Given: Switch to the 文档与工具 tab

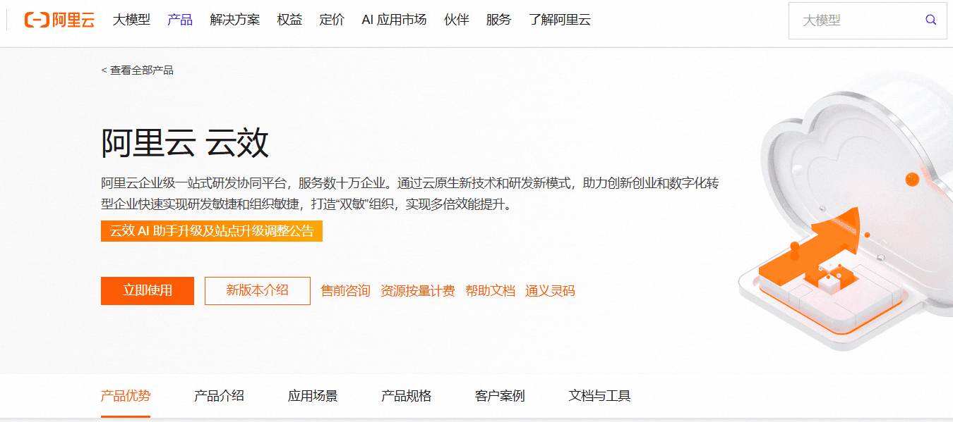Looking at the screenshot, I should coord(599,396).
